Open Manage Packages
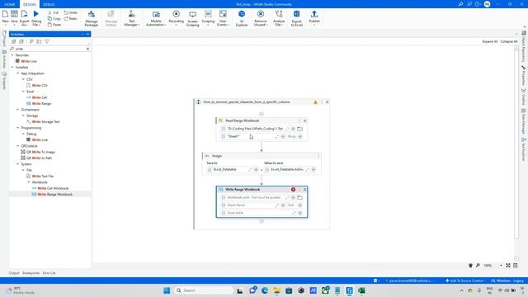The width and height of the screenshot is (528, 297). [92, 18]
